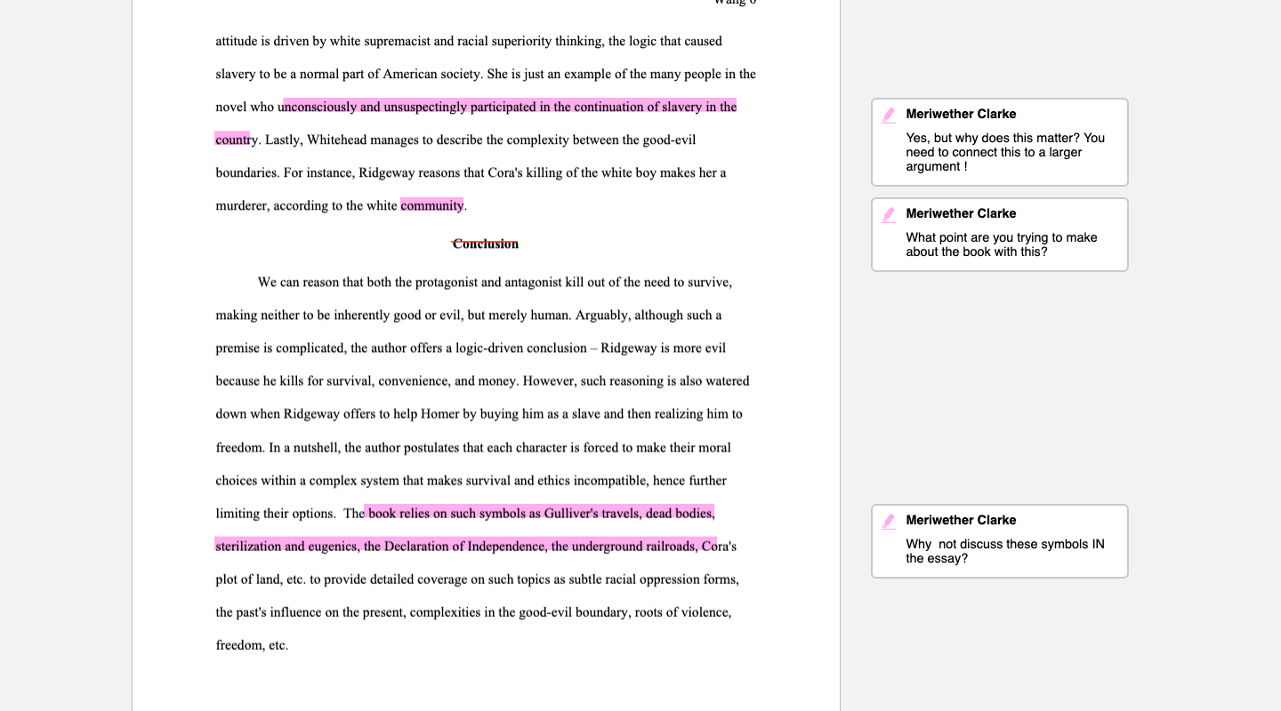This screenshot has width=1281, height=711.
Task: Select the author name above 'Yes, but why does this matter?'
Action: click(x=961, y=114)
